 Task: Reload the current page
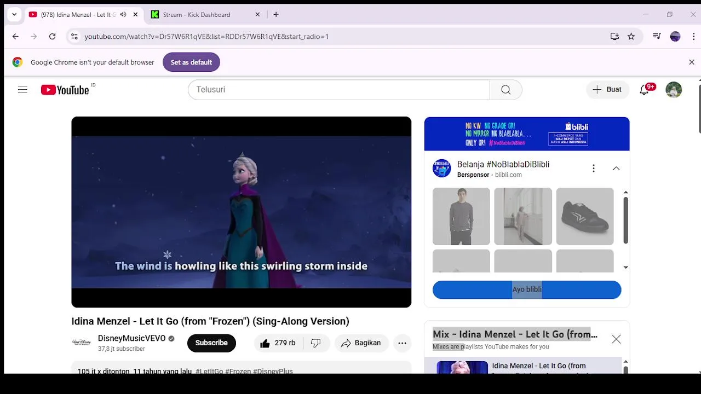(x=52, y=37)
